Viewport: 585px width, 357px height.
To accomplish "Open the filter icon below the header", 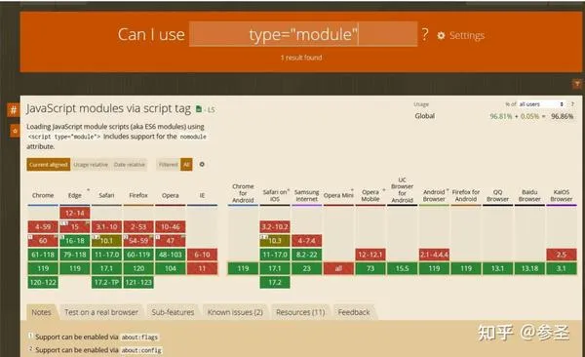I will pyautogui.click(x=577, y=84).
